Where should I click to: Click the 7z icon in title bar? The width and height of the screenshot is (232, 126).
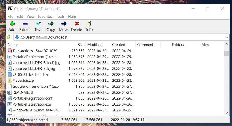[10, 9]
